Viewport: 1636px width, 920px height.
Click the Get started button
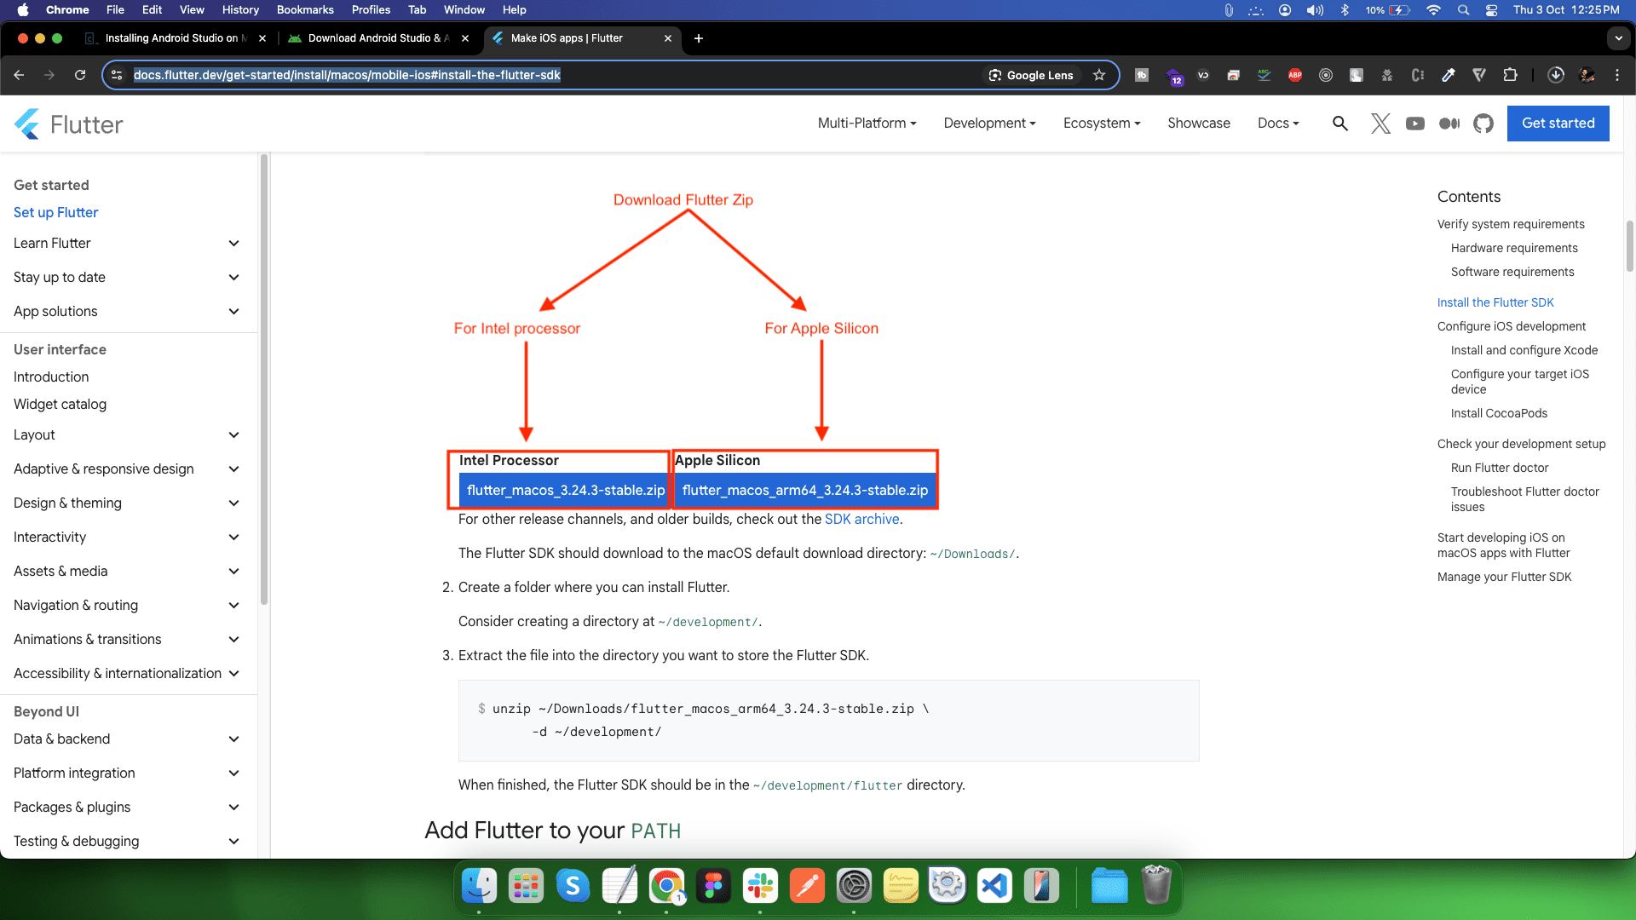pos(1558,124)
